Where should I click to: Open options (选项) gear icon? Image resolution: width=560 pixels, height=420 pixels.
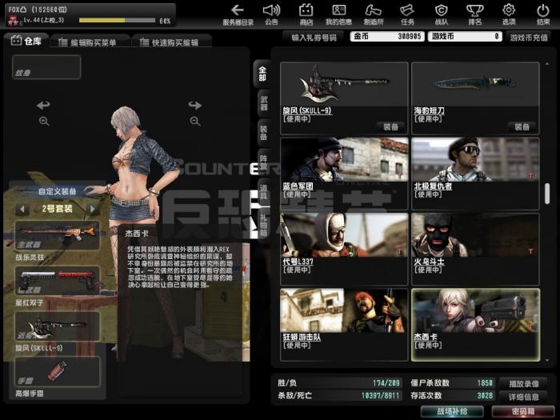click(509, 14)
